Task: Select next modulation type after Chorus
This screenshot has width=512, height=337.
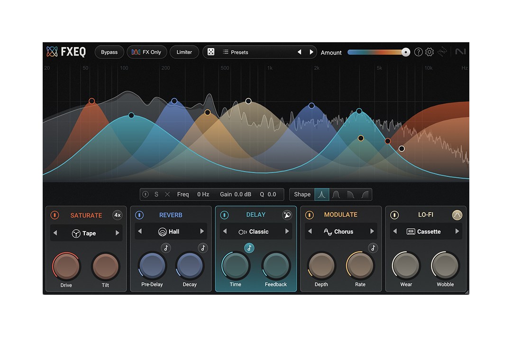Action: [x=372, y=231]
